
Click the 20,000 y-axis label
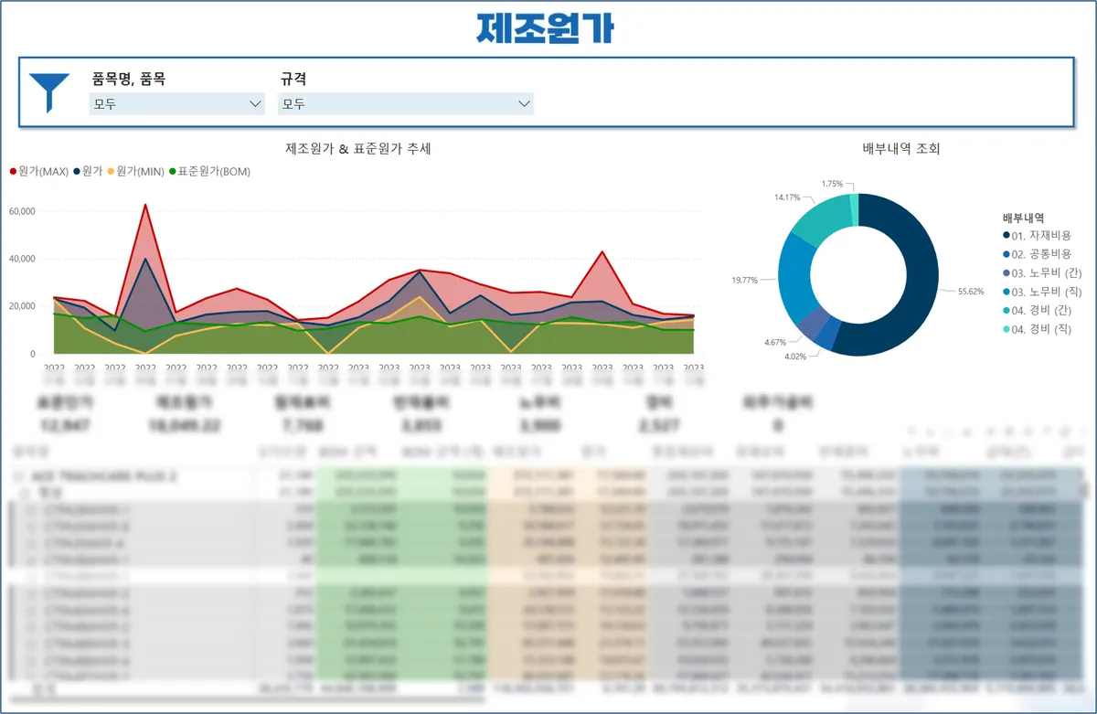tap(20, 306)
